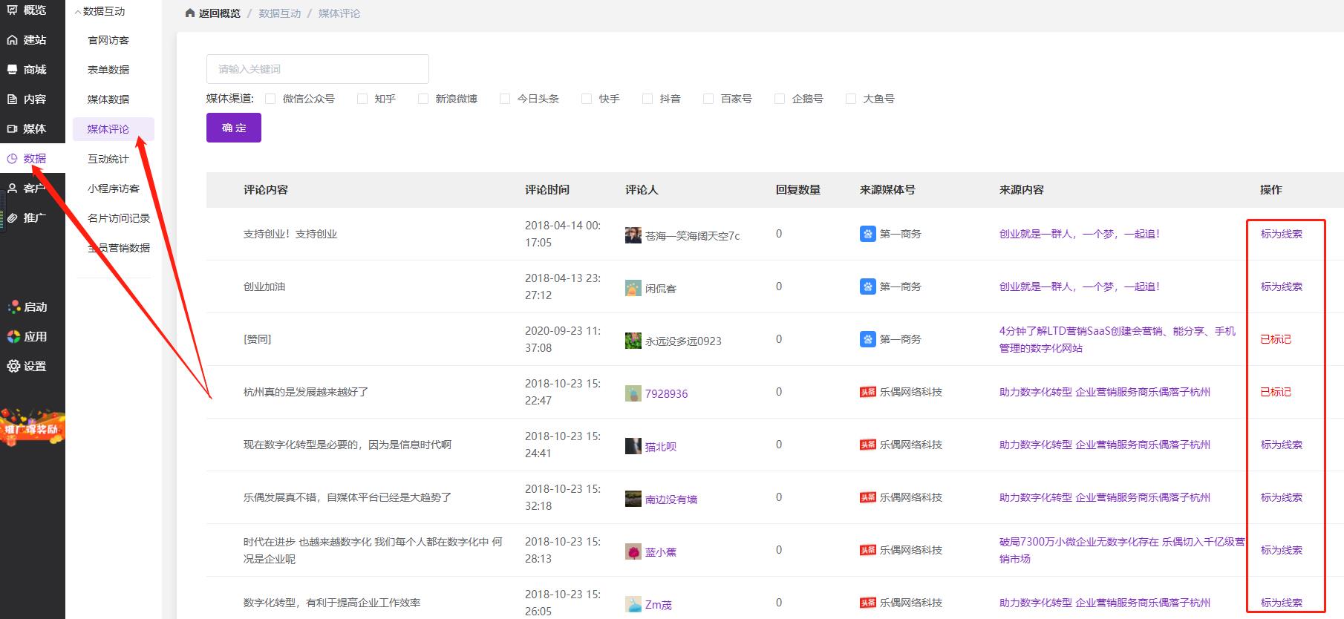Screen dimensions: 1344x619
Task: Check the 抖音 channel checkbox
Action: [647, 99]
